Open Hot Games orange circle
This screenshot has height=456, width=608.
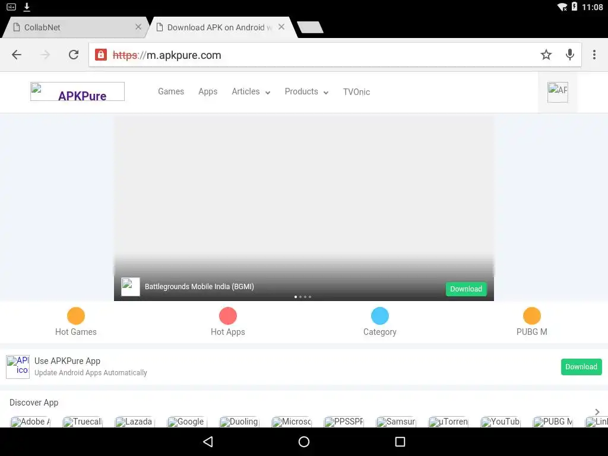point(76,316)
